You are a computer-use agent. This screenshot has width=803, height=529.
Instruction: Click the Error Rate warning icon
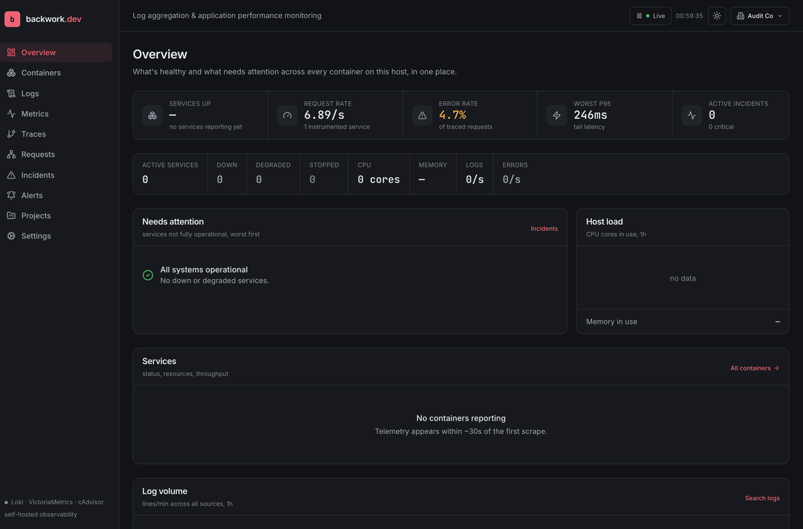[422, 115]
